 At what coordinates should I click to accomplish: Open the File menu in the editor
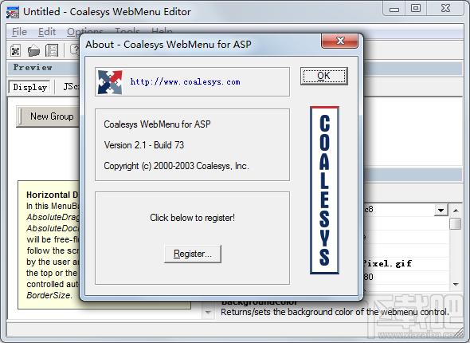(19, 32)
